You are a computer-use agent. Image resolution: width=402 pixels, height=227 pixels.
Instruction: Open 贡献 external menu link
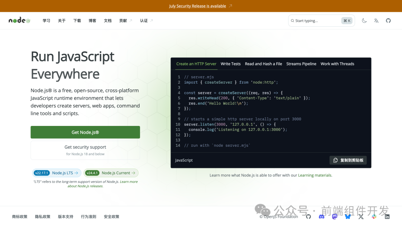click(126, 21)
